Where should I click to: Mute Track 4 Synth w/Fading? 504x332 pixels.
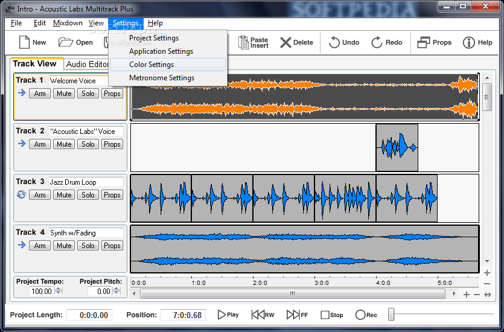tap(64, 246)
